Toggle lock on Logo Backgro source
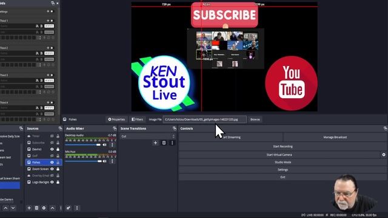This screenshot has height=218, width=388. pyautogui.click(x=58, y=182)
